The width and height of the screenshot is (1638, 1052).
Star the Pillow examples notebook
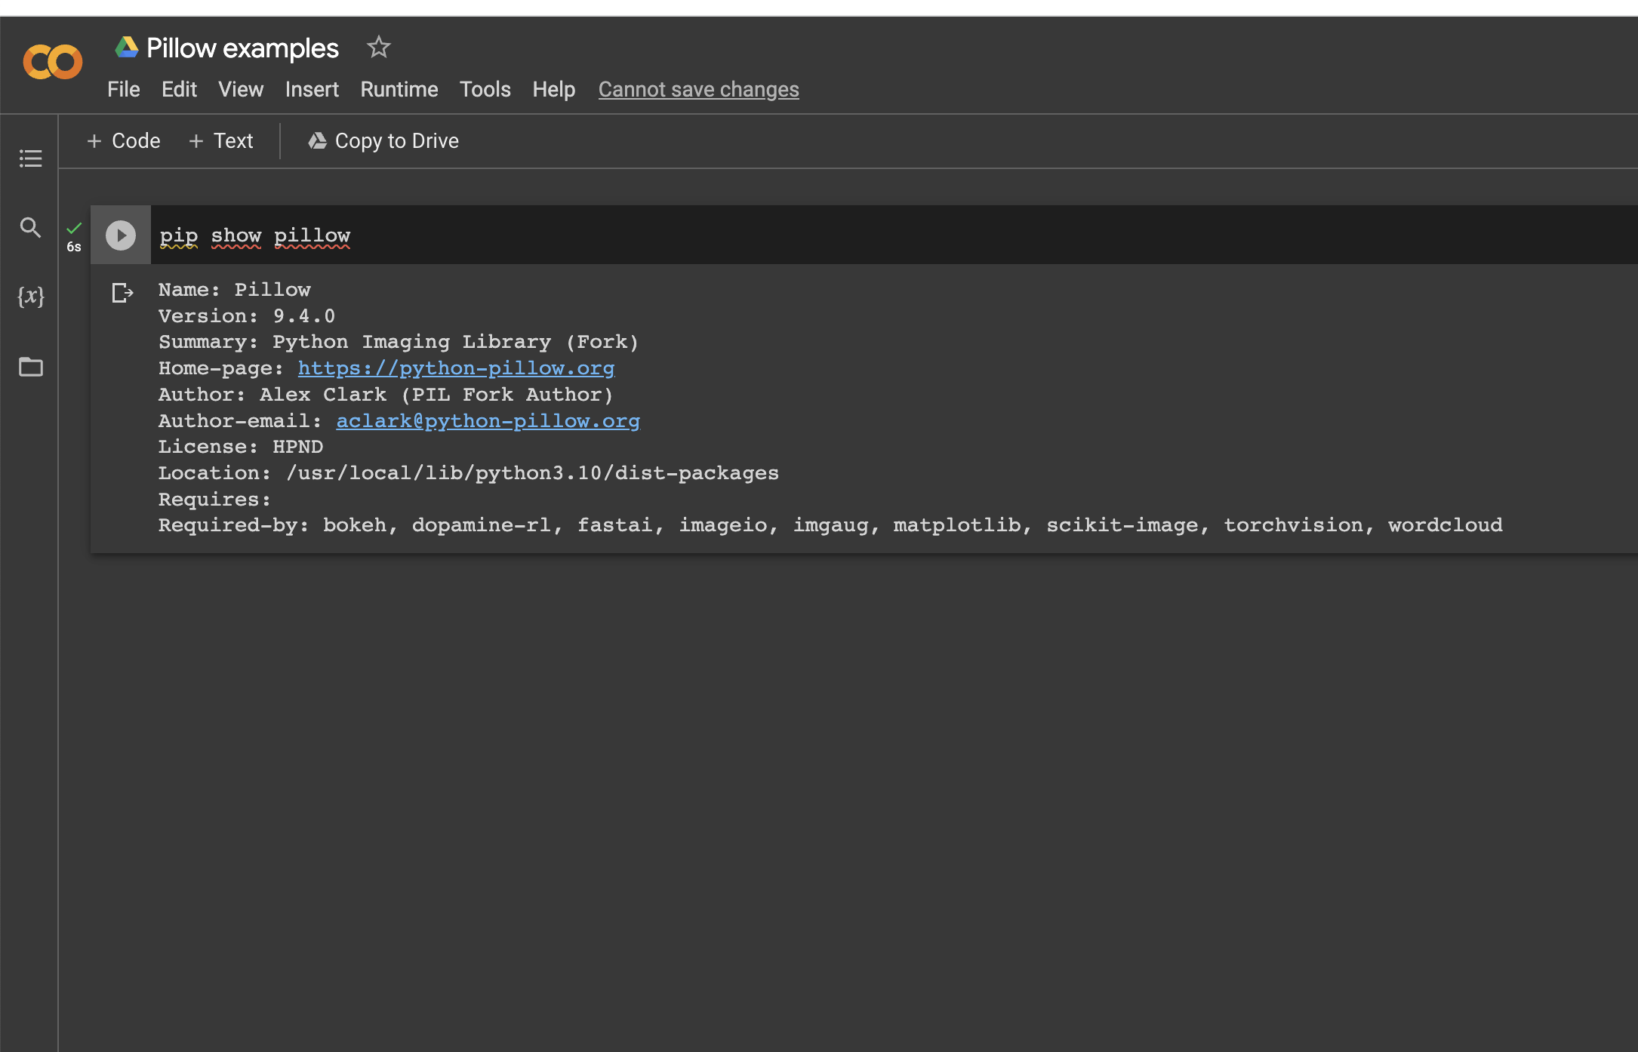coord(378,47)
